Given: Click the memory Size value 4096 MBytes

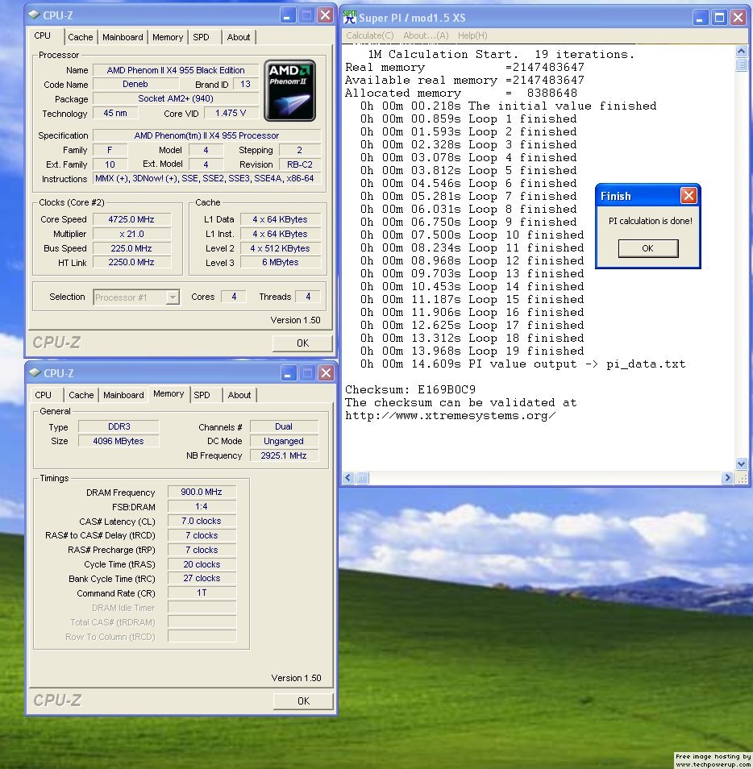Looking at the screenshot, I should coord(119,441).
